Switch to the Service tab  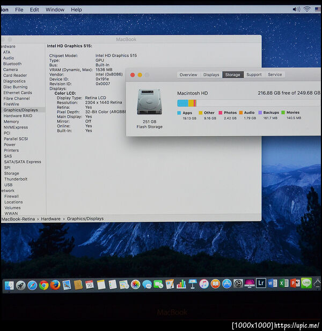coord(275,74)
